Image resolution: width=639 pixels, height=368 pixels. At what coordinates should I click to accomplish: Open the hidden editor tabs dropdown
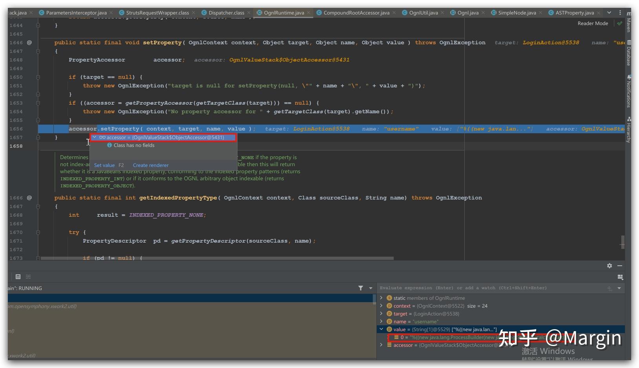609,13
